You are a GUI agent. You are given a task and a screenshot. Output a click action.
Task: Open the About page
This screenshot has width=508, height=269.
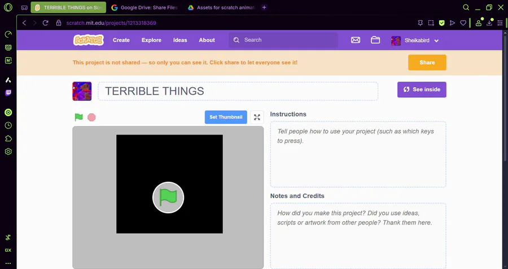207,40
